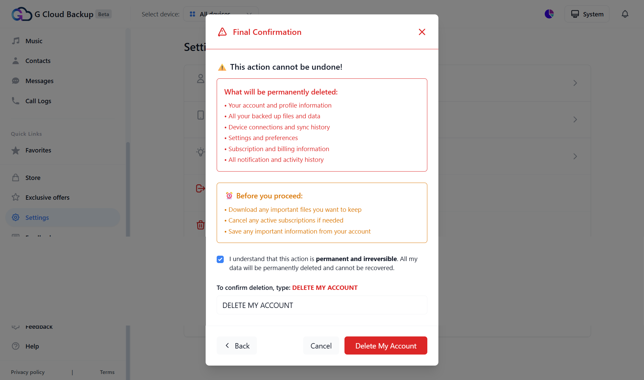The height and width of the screenshot is (380, 644).
Task: Click the red trash delete icon
Action: point(201,225)
